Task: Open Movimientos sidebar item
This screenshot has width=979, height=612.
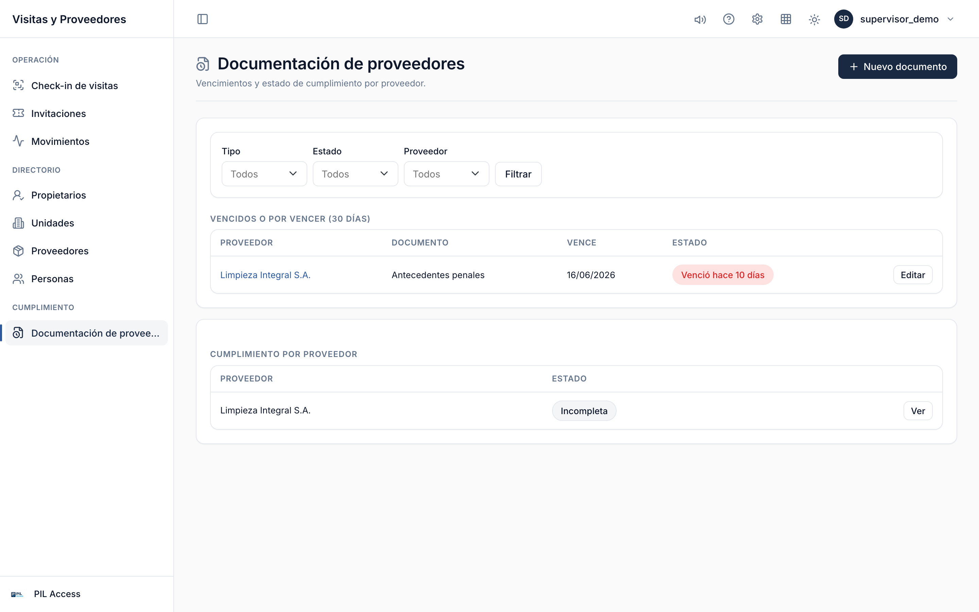Action: pyautogui.click(x=87, y=141)
